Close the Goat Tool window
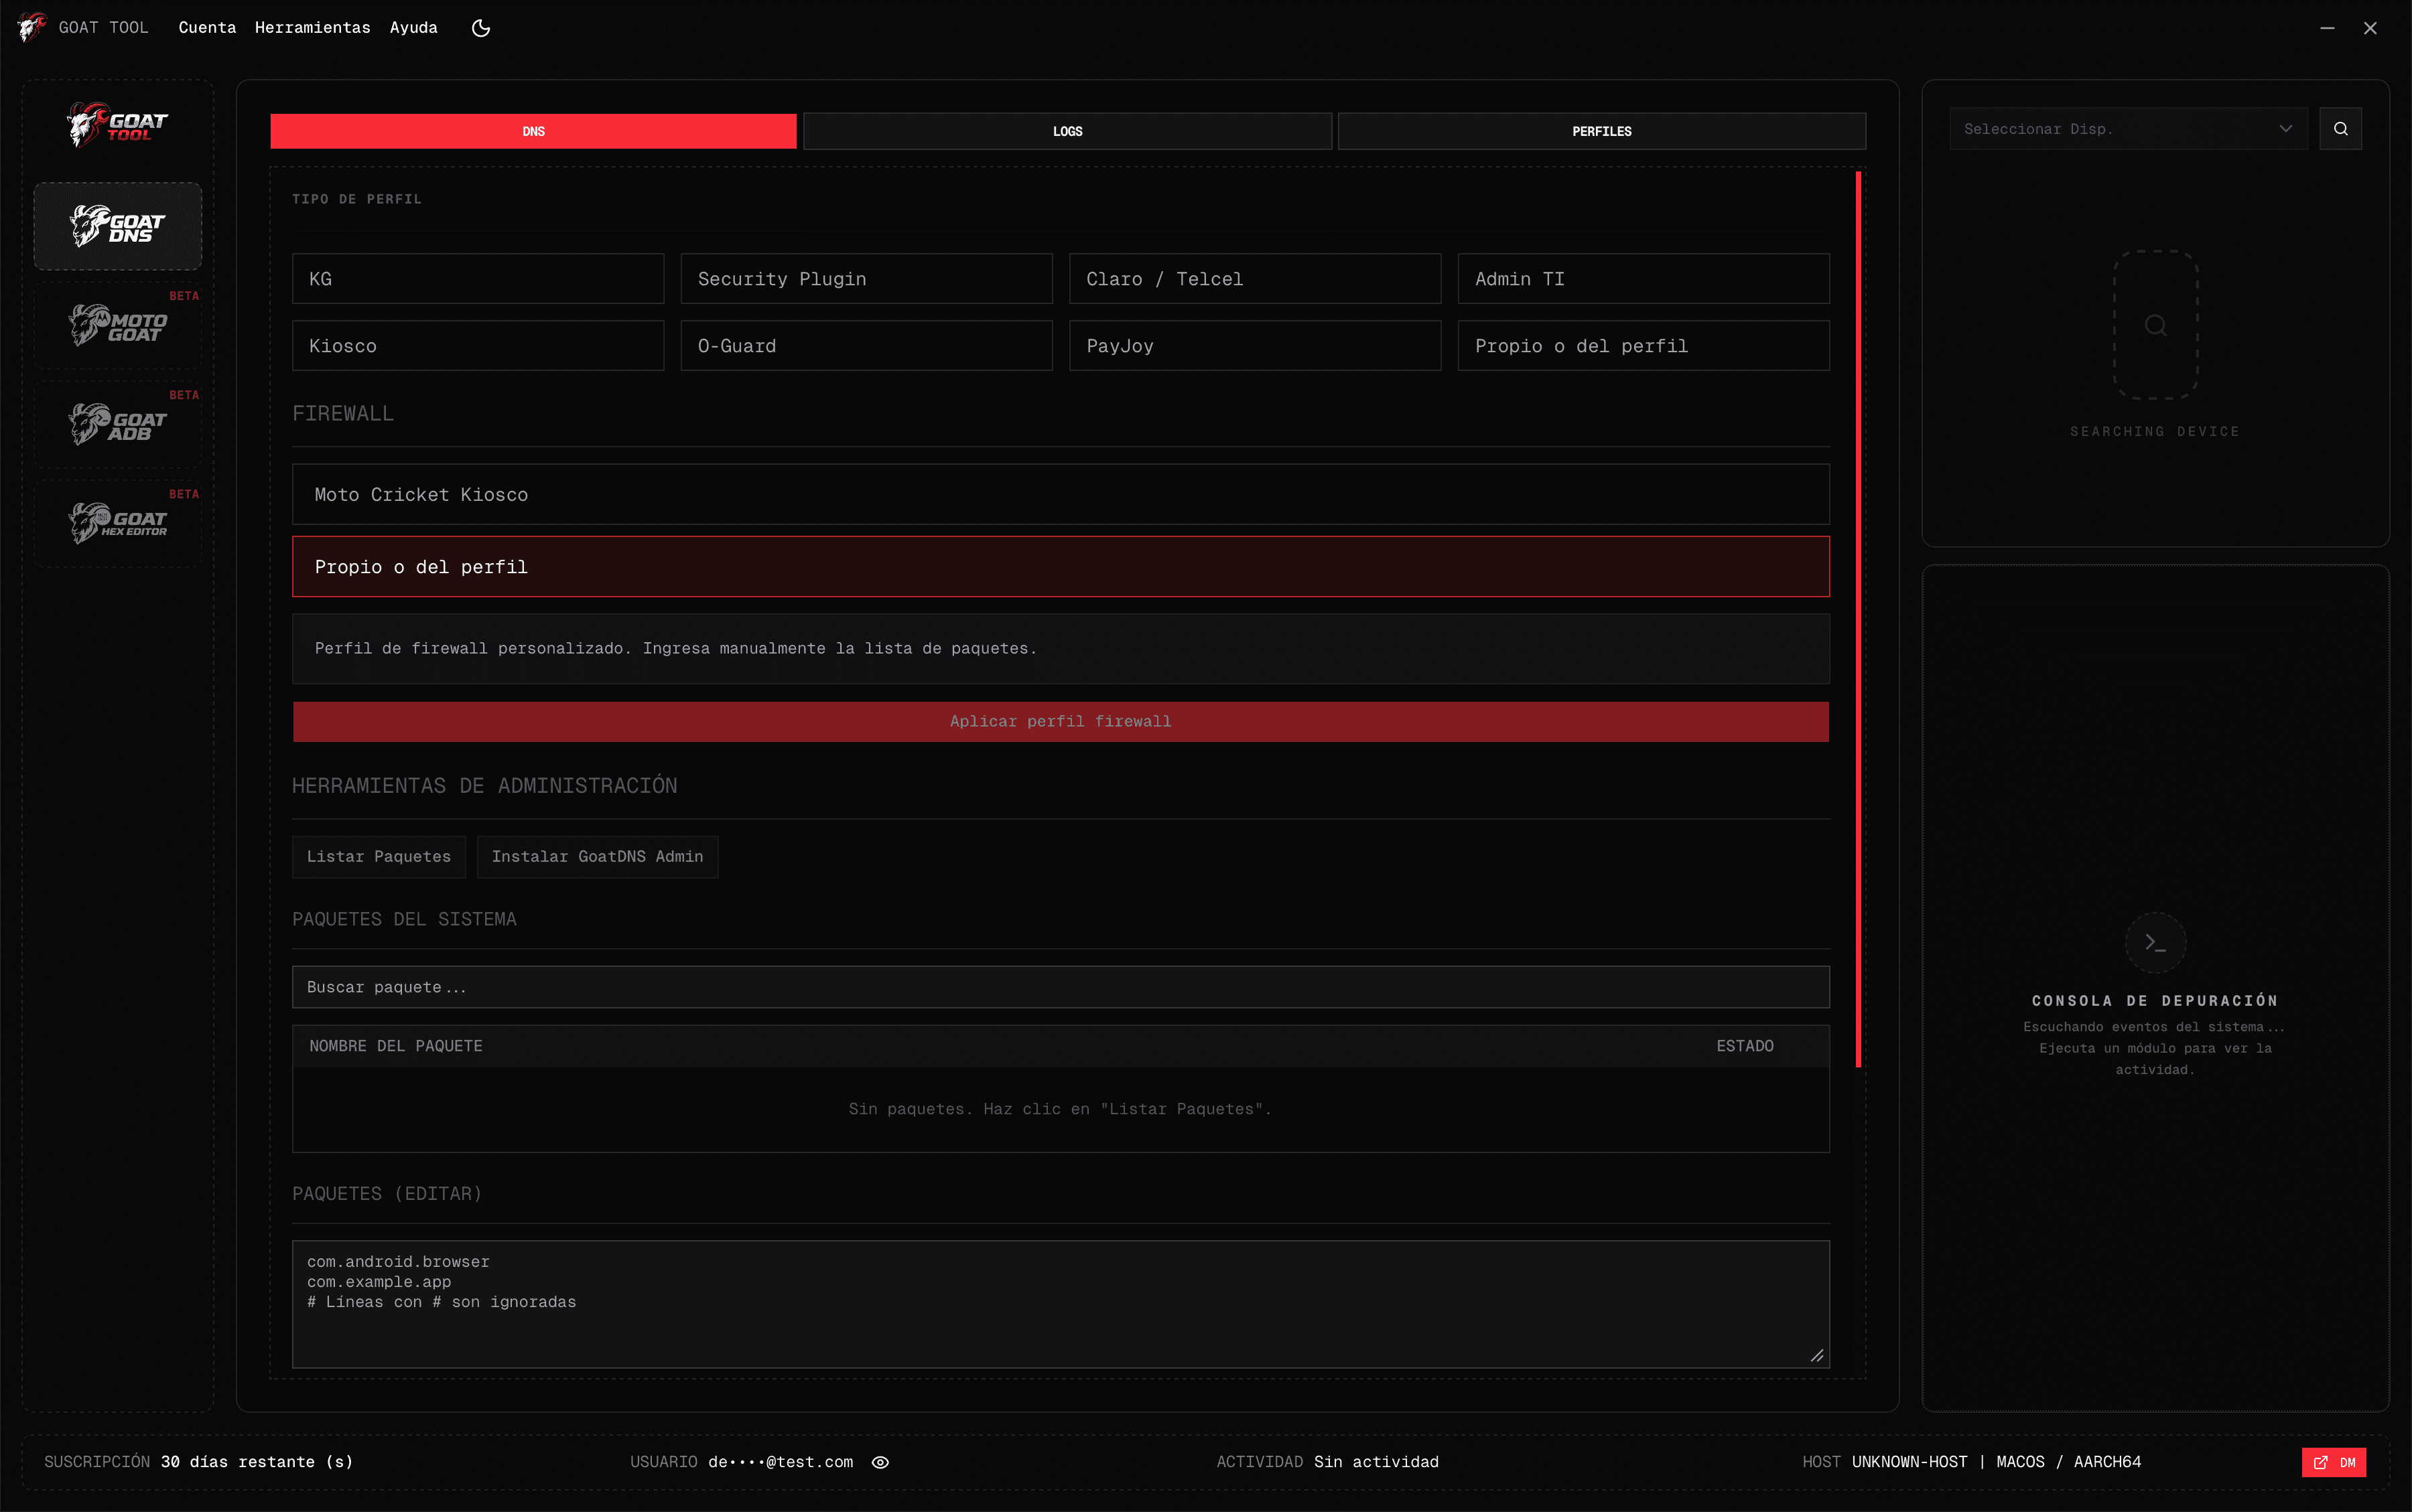This screenshot has height=1512, width=2412. click(2370, 28)
